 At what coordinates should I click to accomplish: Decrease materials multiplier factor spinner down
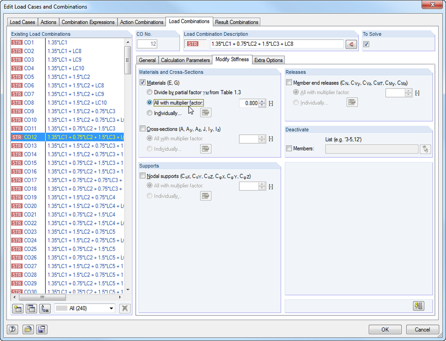coord(262,105)
